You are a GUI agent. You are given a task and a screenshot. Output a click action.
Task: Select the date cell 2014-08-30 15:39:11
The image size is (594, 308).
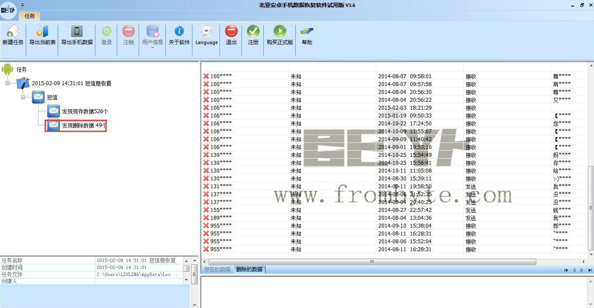tap(405, 179)
